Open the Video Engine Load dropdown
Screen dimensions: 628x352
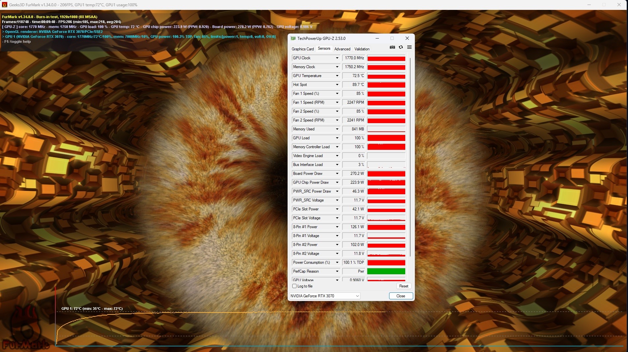pyautogui.click(x=337, y=156)
